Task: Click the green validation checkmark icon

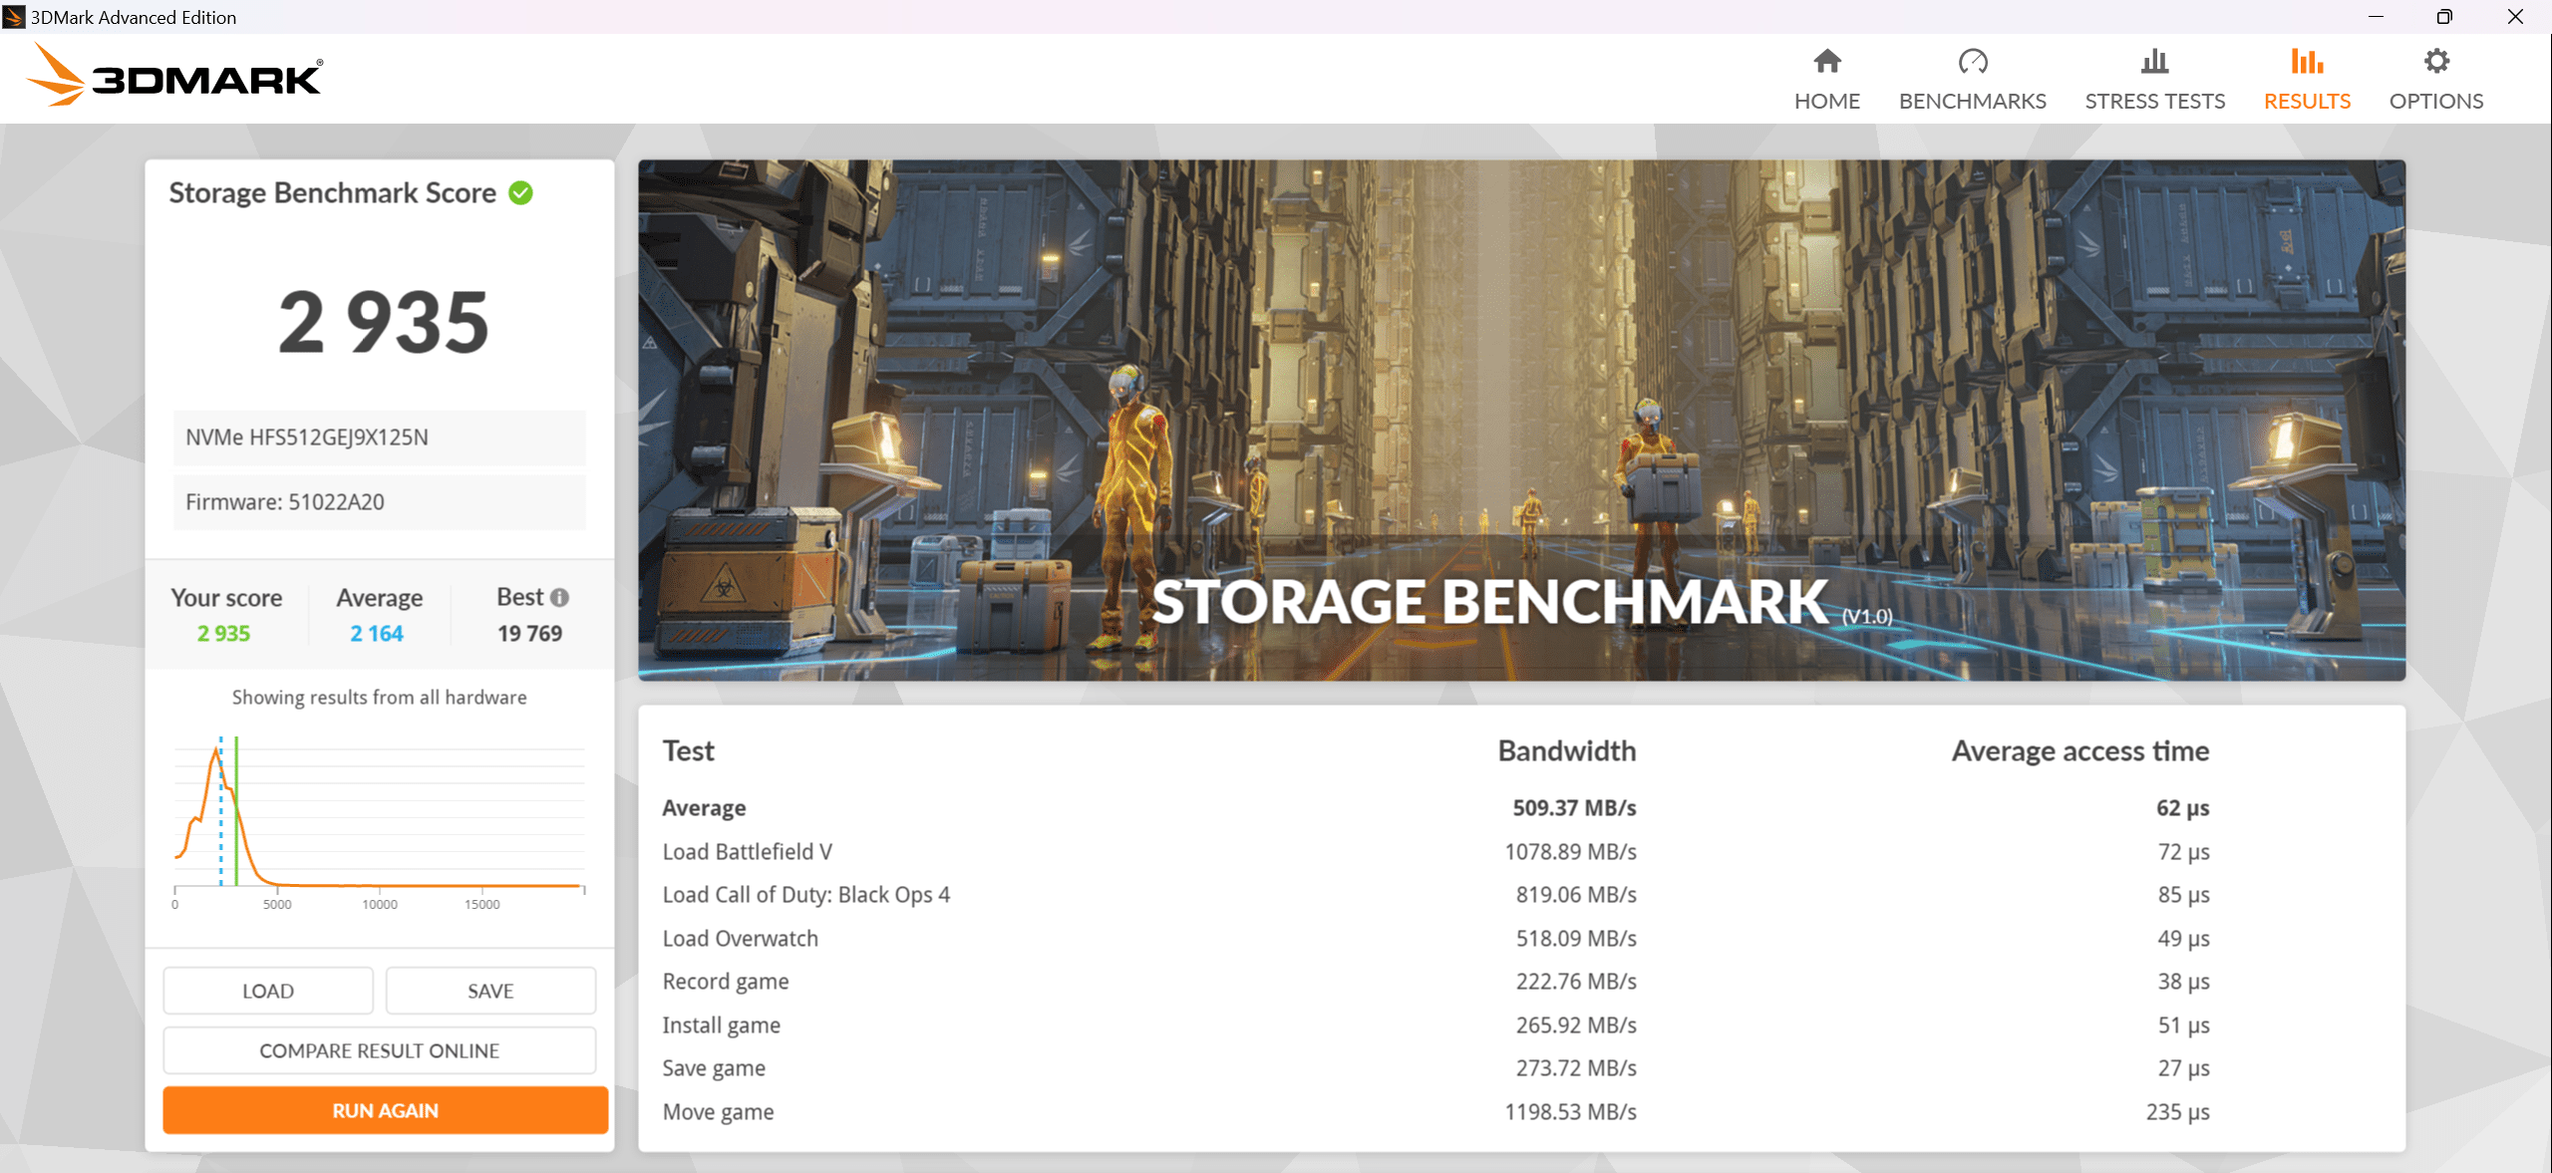Action: click(x=520, y=192)
